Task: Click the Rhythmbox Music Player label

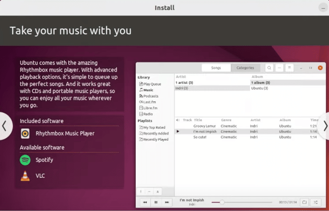Action: pos(65,134)
